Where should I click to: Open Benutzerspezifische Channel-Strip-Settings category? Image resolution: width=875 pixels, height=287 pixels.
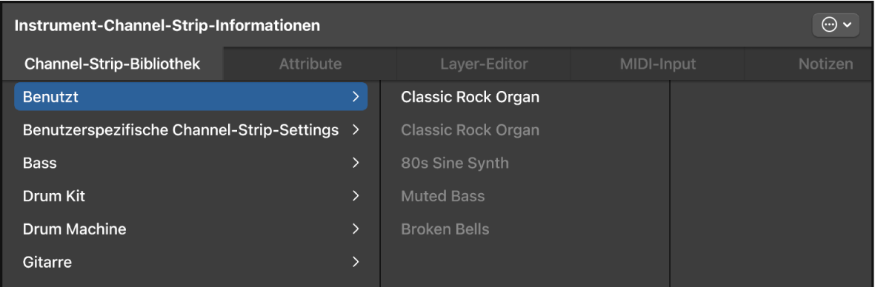coord(190,130)
